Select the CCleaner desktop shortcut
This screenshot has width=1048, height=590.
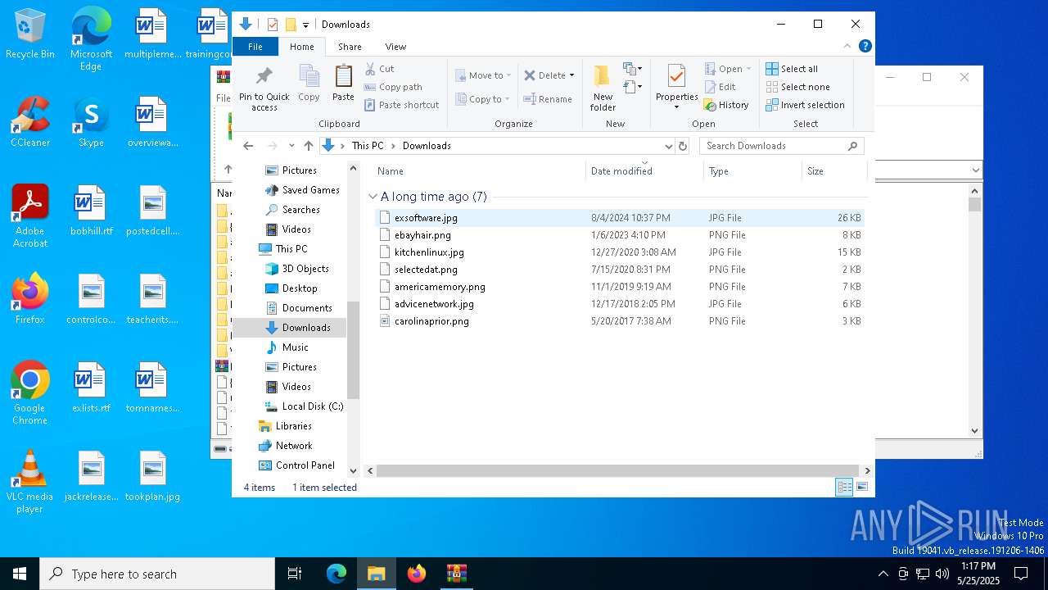[x=30, y=122]
